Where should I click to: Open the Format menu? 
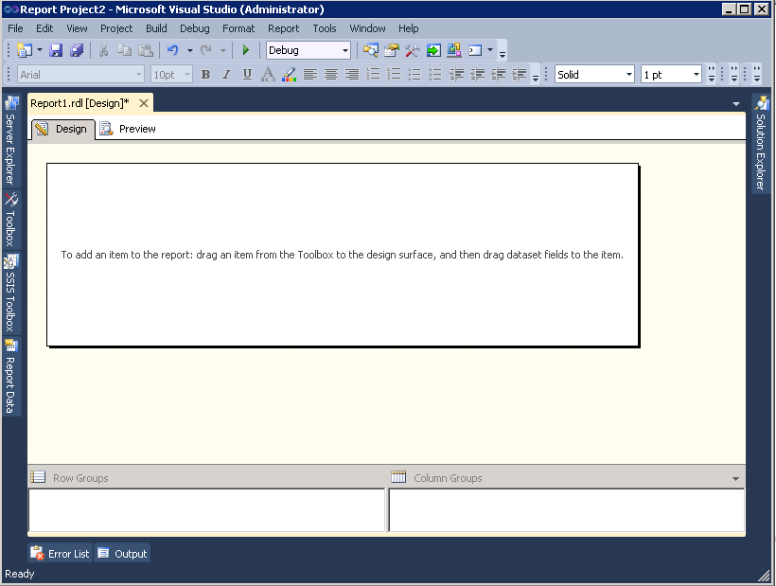pos(238,28)
